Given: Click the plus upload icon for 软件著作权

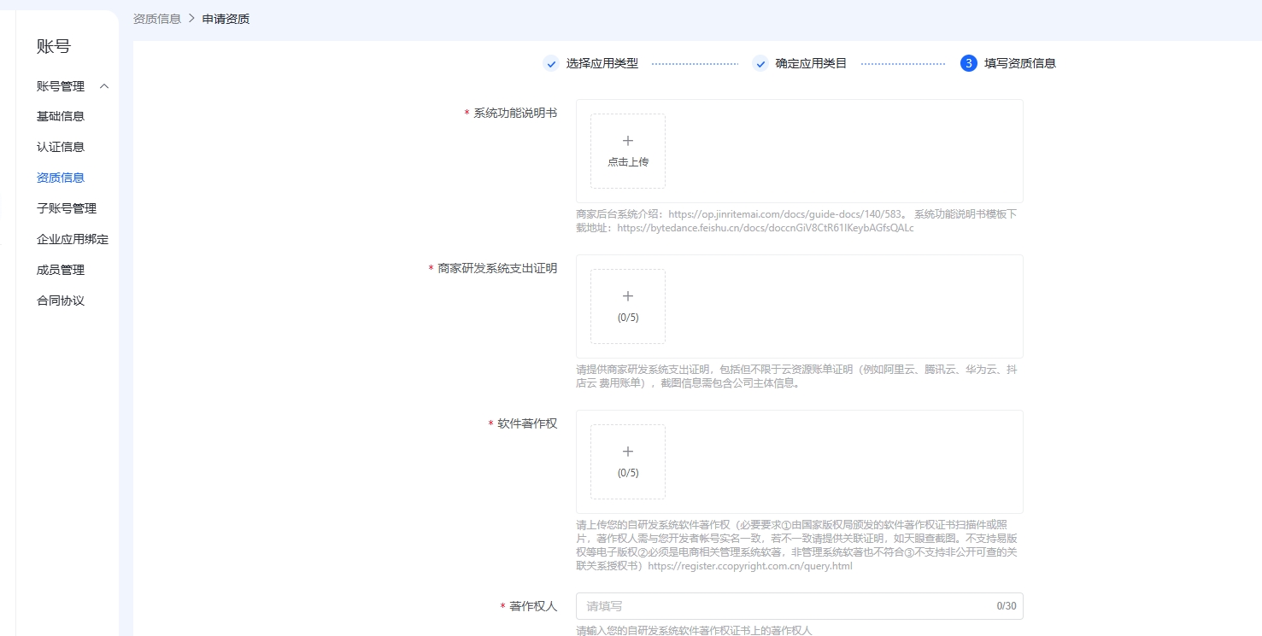Looking at the screenshot, I should [x=628, y=452].
